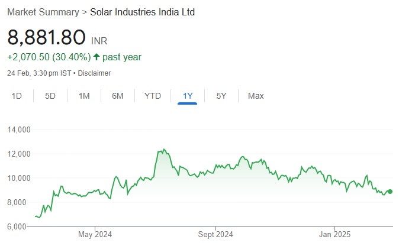Viewport: 399px width, 243px height.
Task: Click the 8,881.80 stock price
Action: pyautogui.click(x=47, y=37)
